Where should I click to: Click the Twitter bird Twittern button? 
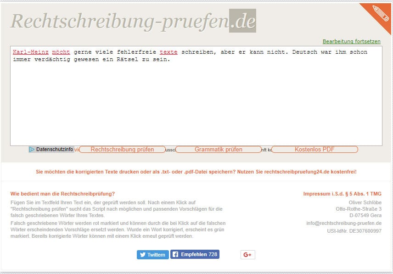(x=152, y=255)
